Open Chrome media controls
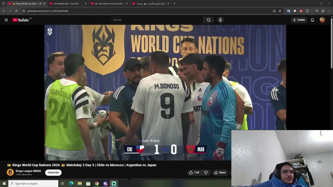 coord(317,11)
